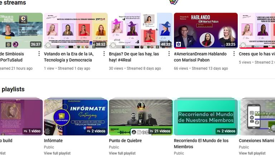Screen dimensions: 275x157
Task: Open Votando en la Era de la IA title
Action: [69, 57]
